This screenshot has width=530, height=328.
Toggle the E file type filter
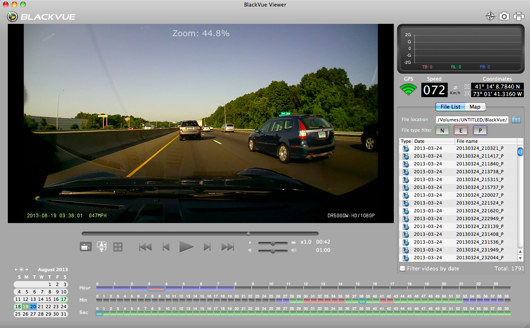coord(461,131)
